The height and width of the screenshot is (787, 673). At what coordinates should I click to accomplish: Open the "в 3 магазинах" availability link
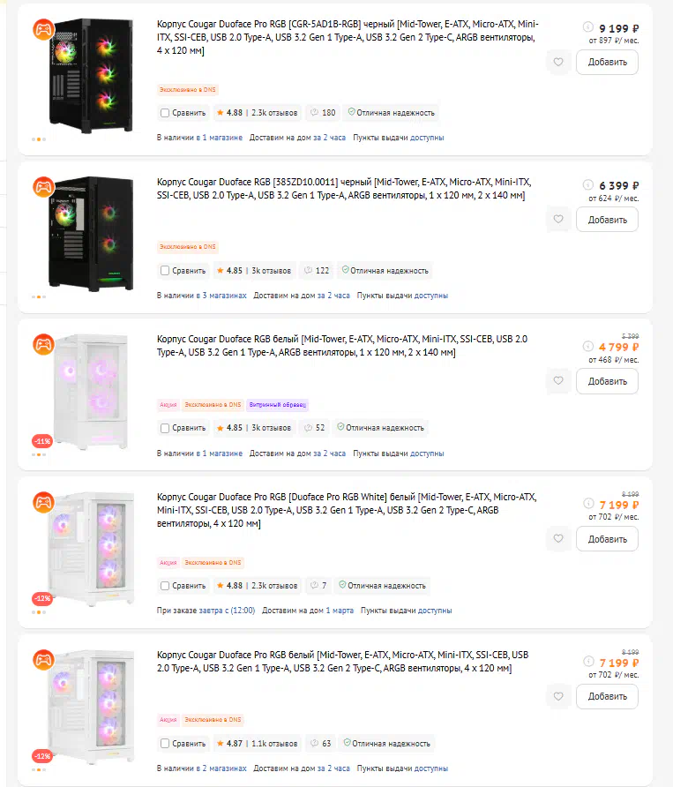click(221, 296)
